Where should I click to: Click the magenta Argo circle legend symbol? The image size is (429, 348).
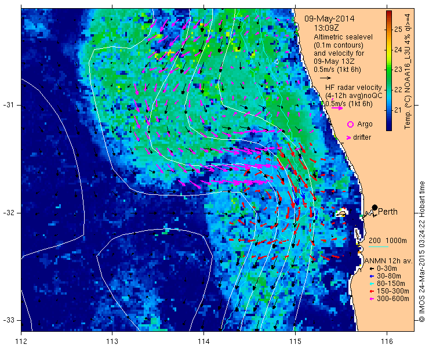pyautogui.click(x=350, y=125)
